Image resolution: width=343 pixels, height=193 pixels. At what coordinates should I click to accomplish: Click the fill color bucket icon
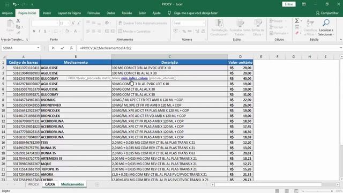pos(67,31)
